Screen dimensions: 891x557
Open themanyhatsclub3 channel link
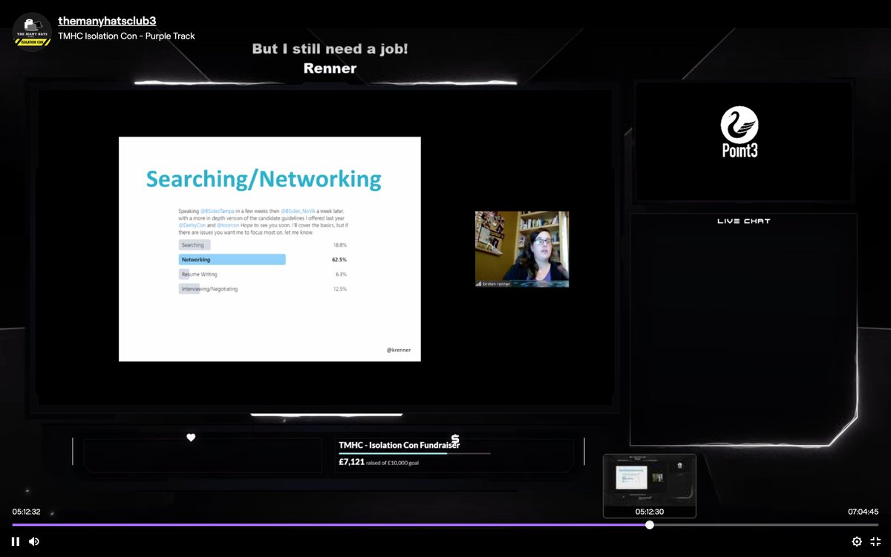pos(107,21)
